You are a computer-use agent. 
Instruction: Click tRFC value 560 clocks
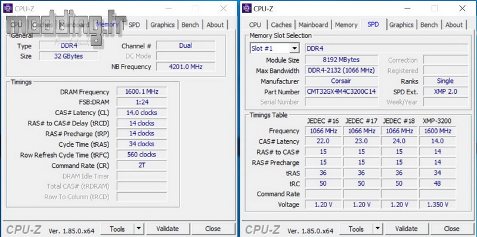coord(142,155)
